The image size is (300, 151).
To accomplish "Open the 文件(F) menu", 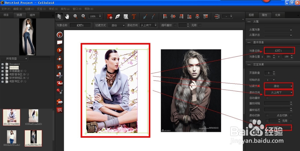I will coord(6,9).
